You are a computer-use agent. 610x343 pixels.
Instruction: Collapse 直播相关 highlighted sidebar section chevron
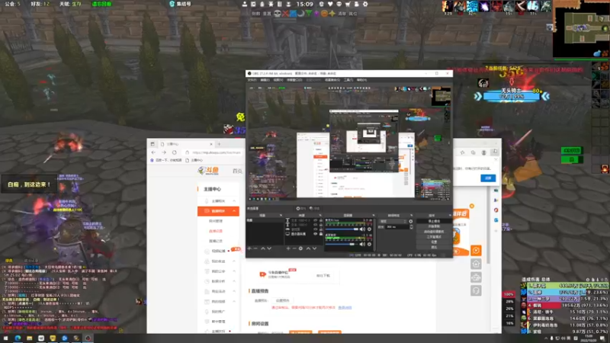[x=234, y=211]
